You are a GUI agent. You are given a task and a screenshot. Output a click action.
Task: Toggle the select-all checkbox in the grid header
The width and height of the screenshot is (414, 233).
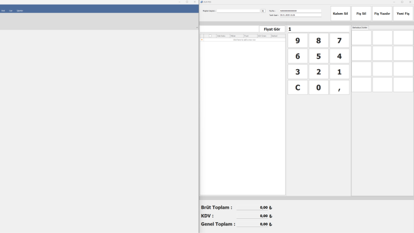[210, 36]
